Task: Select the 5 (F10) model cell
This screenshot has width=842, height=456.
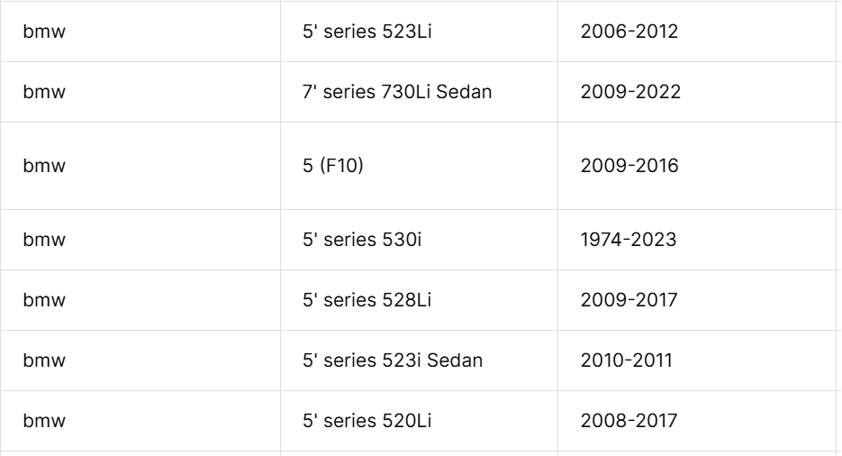Action: pyautogui.click(x=419, y=166)
